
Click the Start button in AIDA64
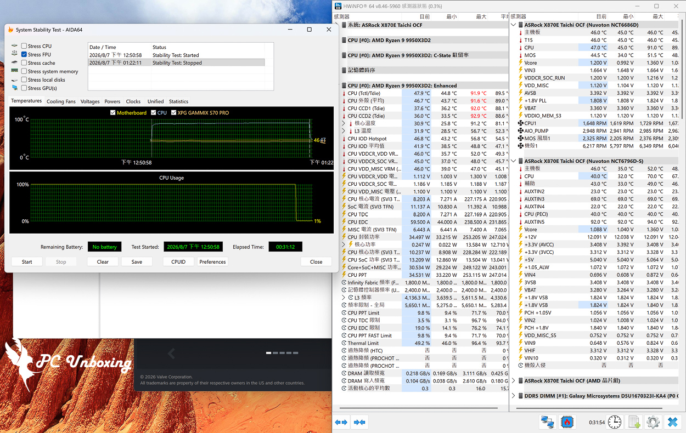click(27, 262)
